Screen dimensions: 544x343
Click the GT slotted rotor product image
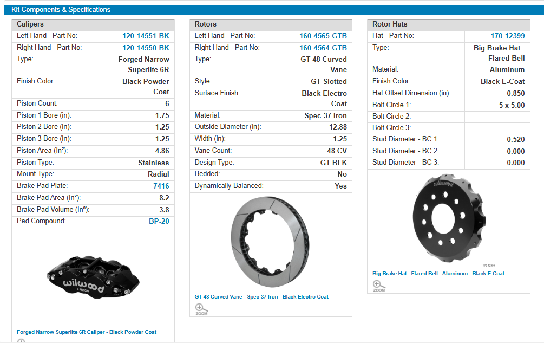[x=270, y=243]
